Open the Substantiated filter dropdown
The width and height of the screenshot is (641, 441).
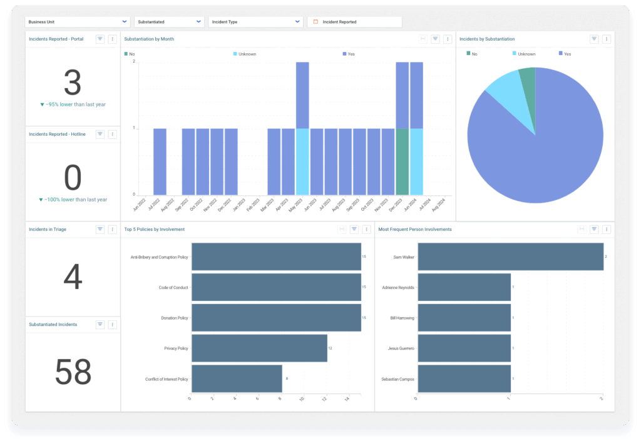(169, 22)
